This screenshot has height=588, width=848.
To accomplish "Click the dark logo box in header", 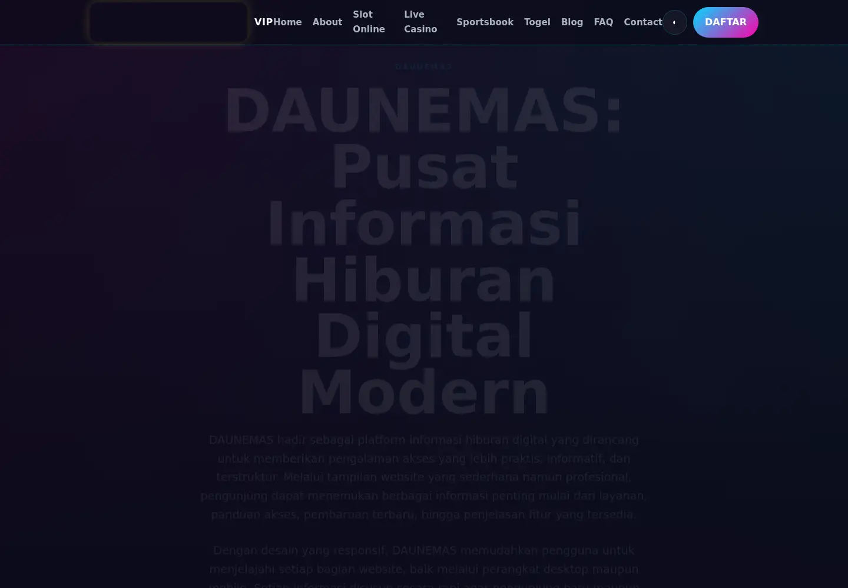I will (x=168, y=22).
